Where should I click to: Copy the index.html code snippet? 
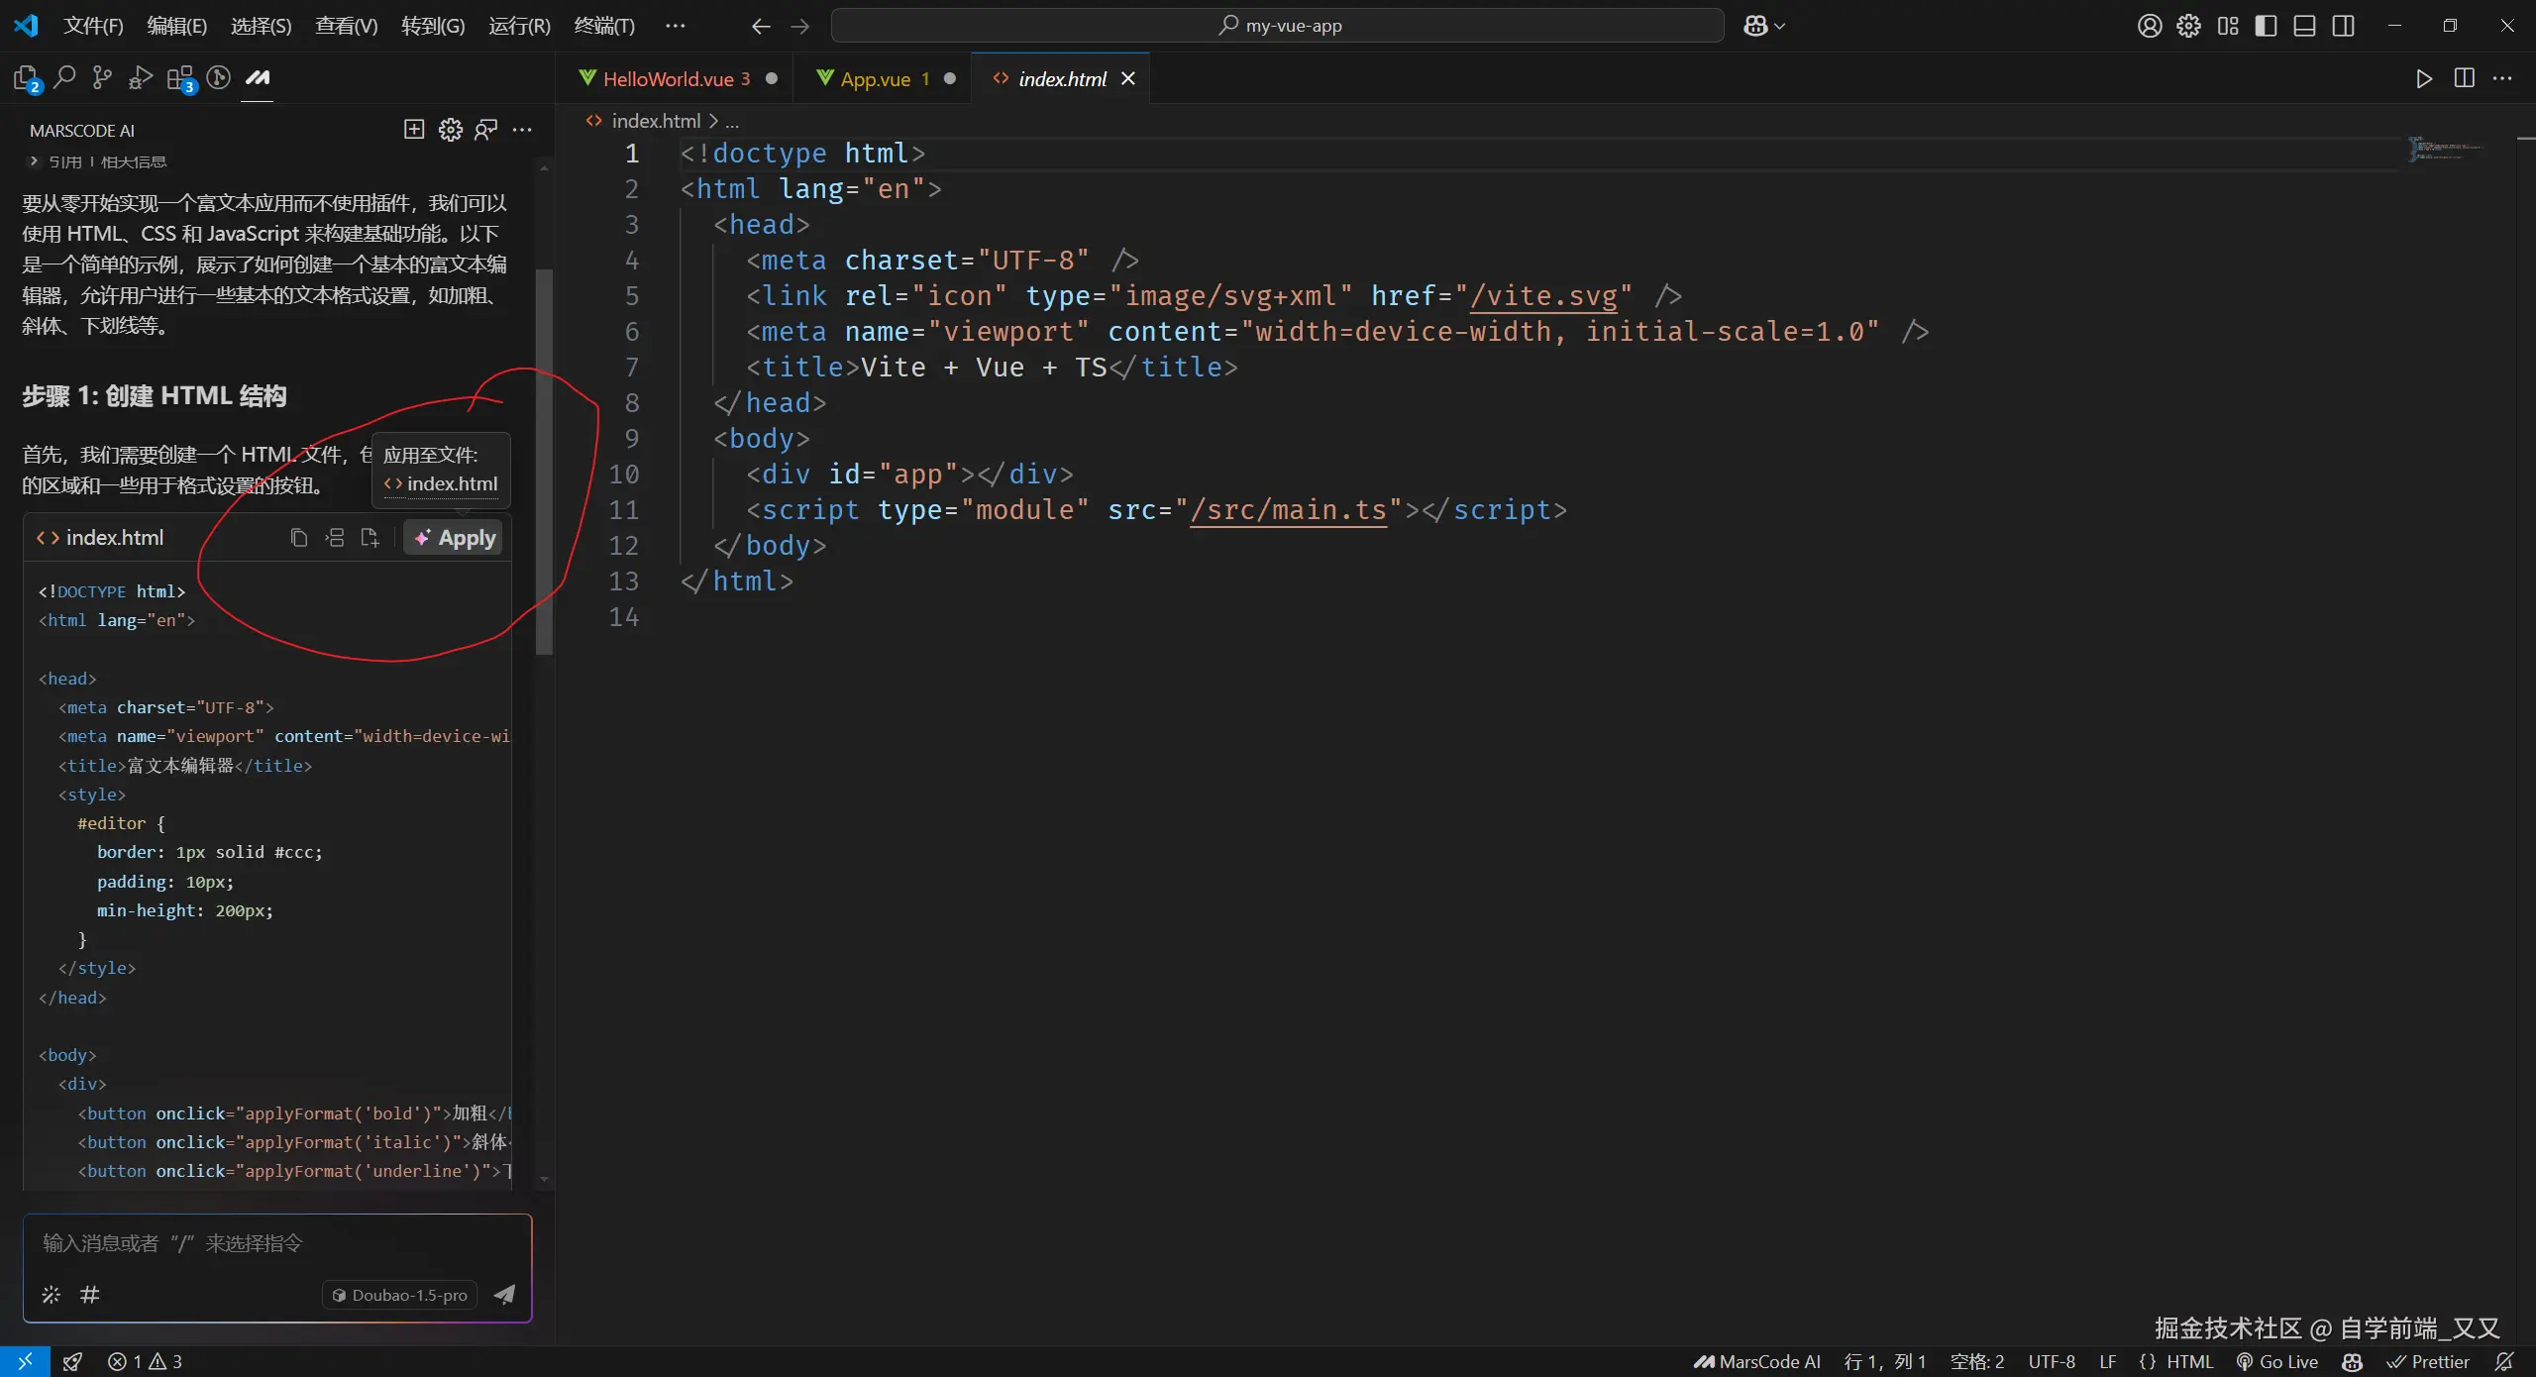tap(298, 538)
